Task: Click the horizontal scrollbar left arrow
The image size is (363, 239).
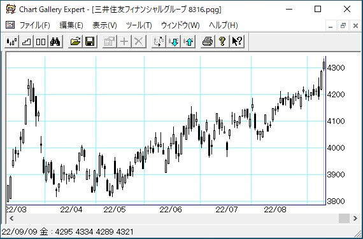Action: pyautogui.click(x=11, y=218)
